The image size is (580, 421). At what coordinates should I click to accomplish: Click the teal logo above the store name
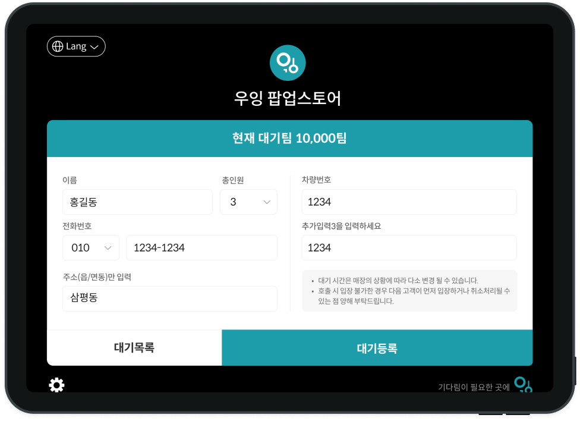click(x=288, y=63)
